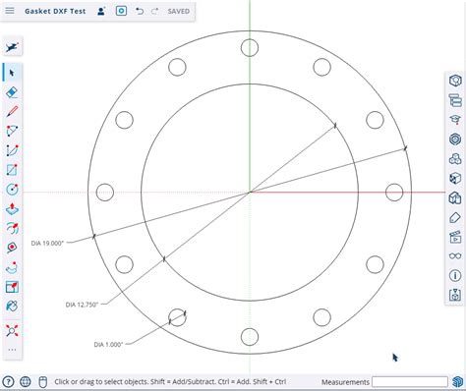Image resolution: width=466 pixels, height=391 pixels.
Task: Toggle the Display glasses panel
Action: coord(455,255)
